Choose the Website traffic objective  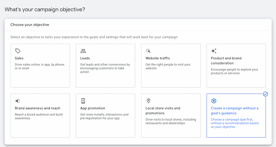tap(171, 66)
